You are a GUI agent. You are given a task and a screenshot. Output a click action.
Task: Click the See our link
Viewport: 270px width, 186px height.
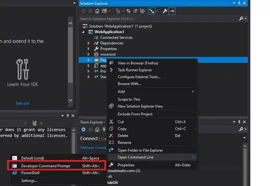pos(22,103)
